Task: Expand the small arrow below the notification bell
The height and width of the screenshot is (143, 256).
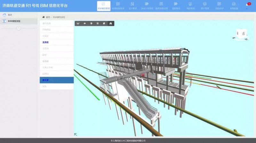Action: click(247, 9)
